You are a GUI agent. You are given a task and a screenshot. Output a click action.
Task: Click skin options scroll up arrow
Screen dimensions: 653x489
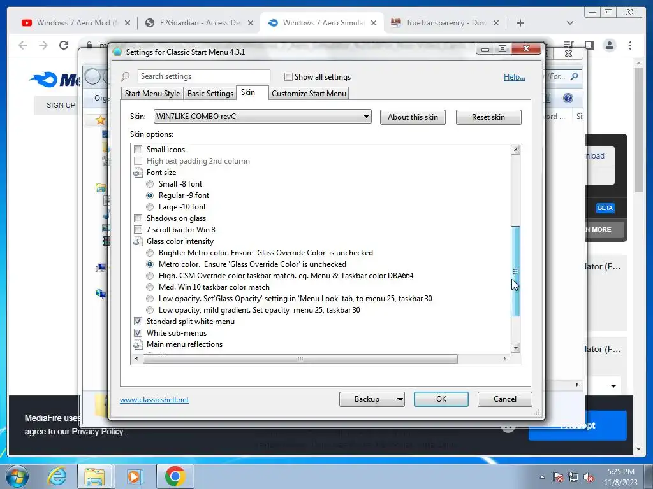pos(515,150)
